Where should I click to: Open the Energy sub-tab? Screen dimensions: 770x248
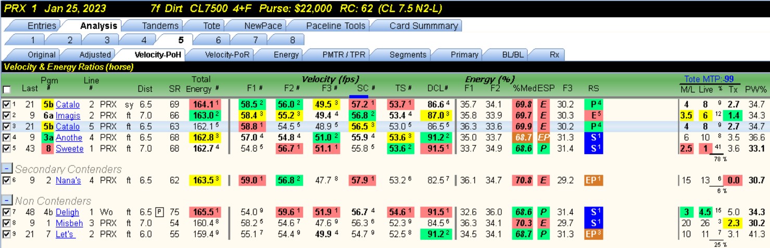(286, 54)
